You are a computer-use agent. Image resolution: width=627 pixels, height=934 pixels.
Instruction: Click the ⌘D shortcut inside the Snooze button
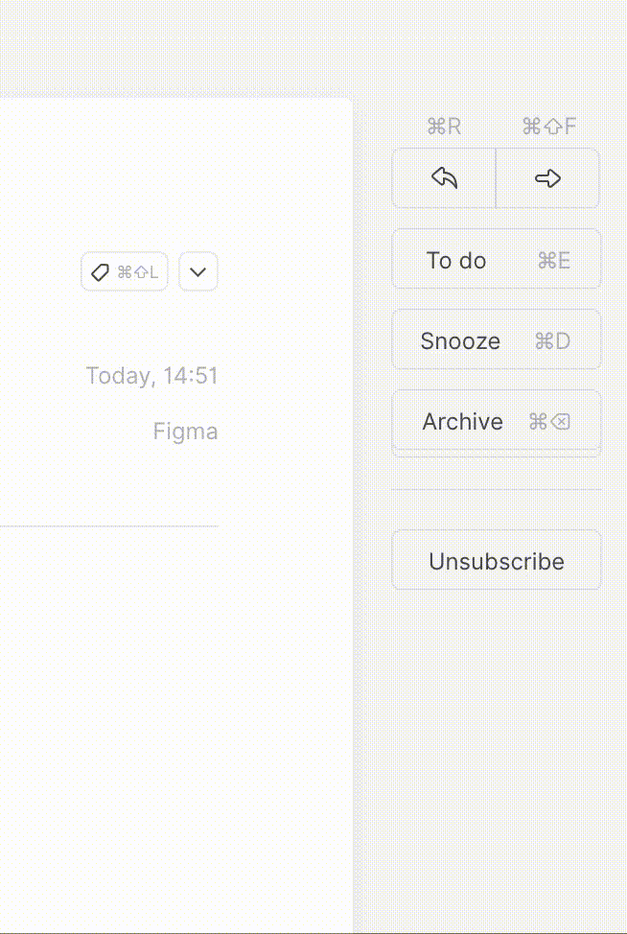[552, 340]
